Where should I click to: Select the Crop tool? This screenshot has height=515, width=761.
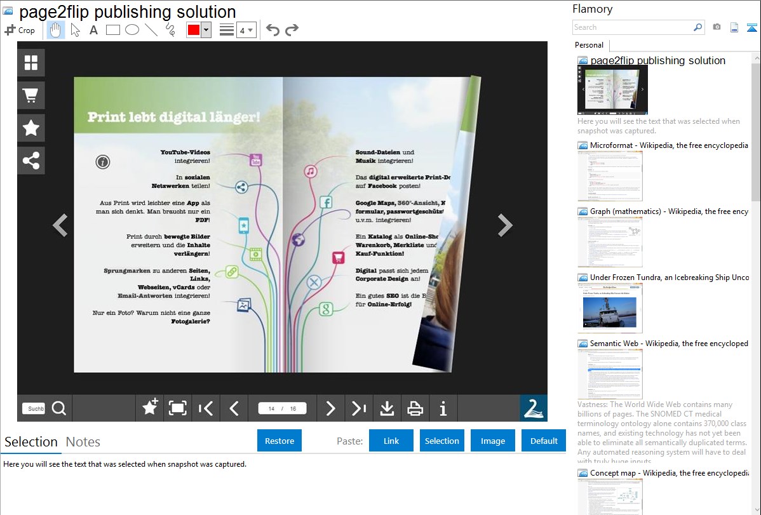(x=20, y=30)
